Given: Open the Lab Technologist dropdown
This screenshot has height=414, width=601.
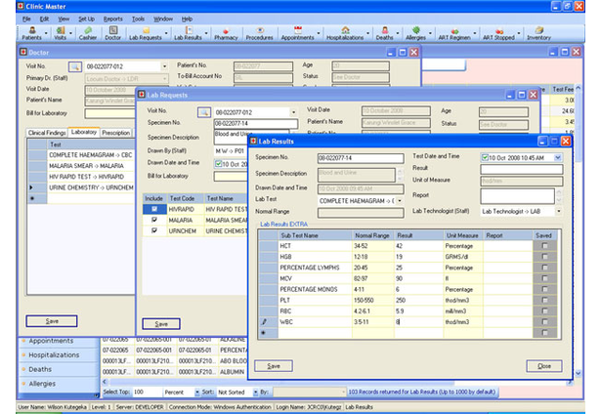Looking at the screenshot, I should point(557,211).
